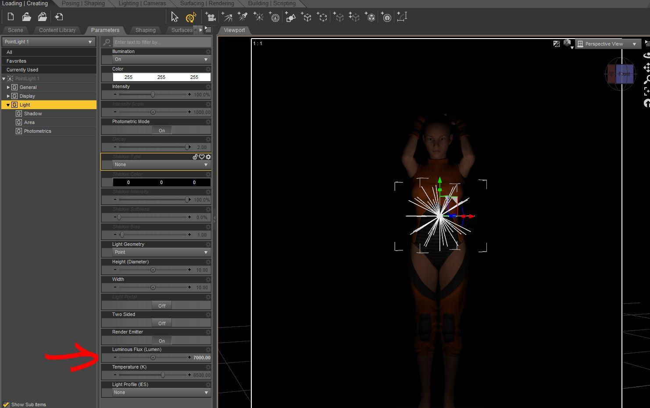Switch to the Surfaces tab
Image resolution: width=650 pixels, height=408 pixels.
pos(182,30)
